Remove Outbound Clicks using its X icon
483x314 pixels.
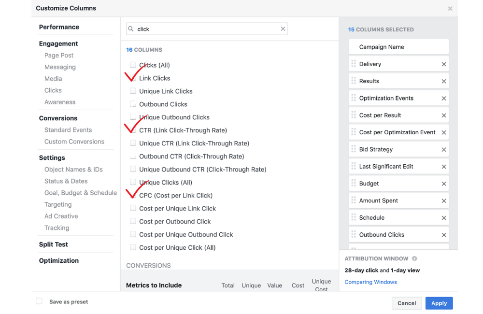[x=444, y=234]
